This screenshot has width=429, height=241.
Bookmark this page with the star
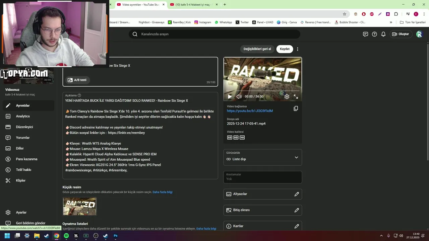[x=344, y=14]
